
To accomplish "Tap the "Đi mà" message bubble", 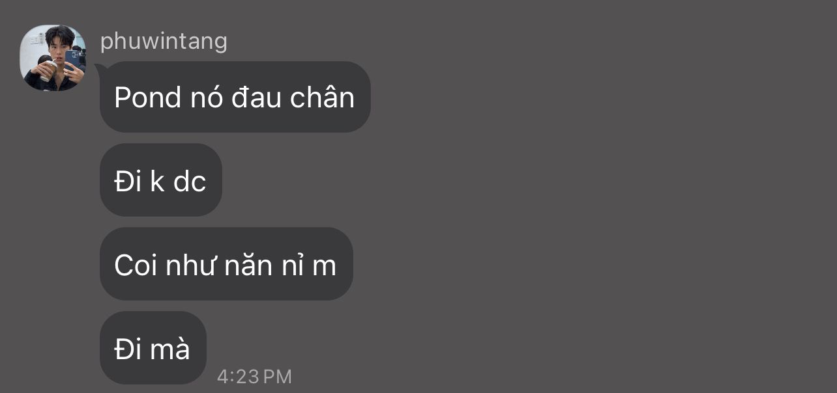I will point(153,348).
